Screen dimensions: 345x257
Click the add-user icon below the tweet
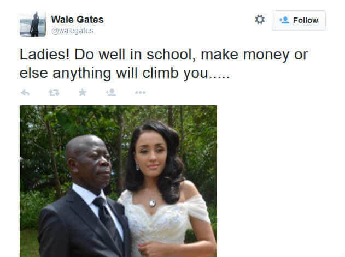(x=110, y=92)
